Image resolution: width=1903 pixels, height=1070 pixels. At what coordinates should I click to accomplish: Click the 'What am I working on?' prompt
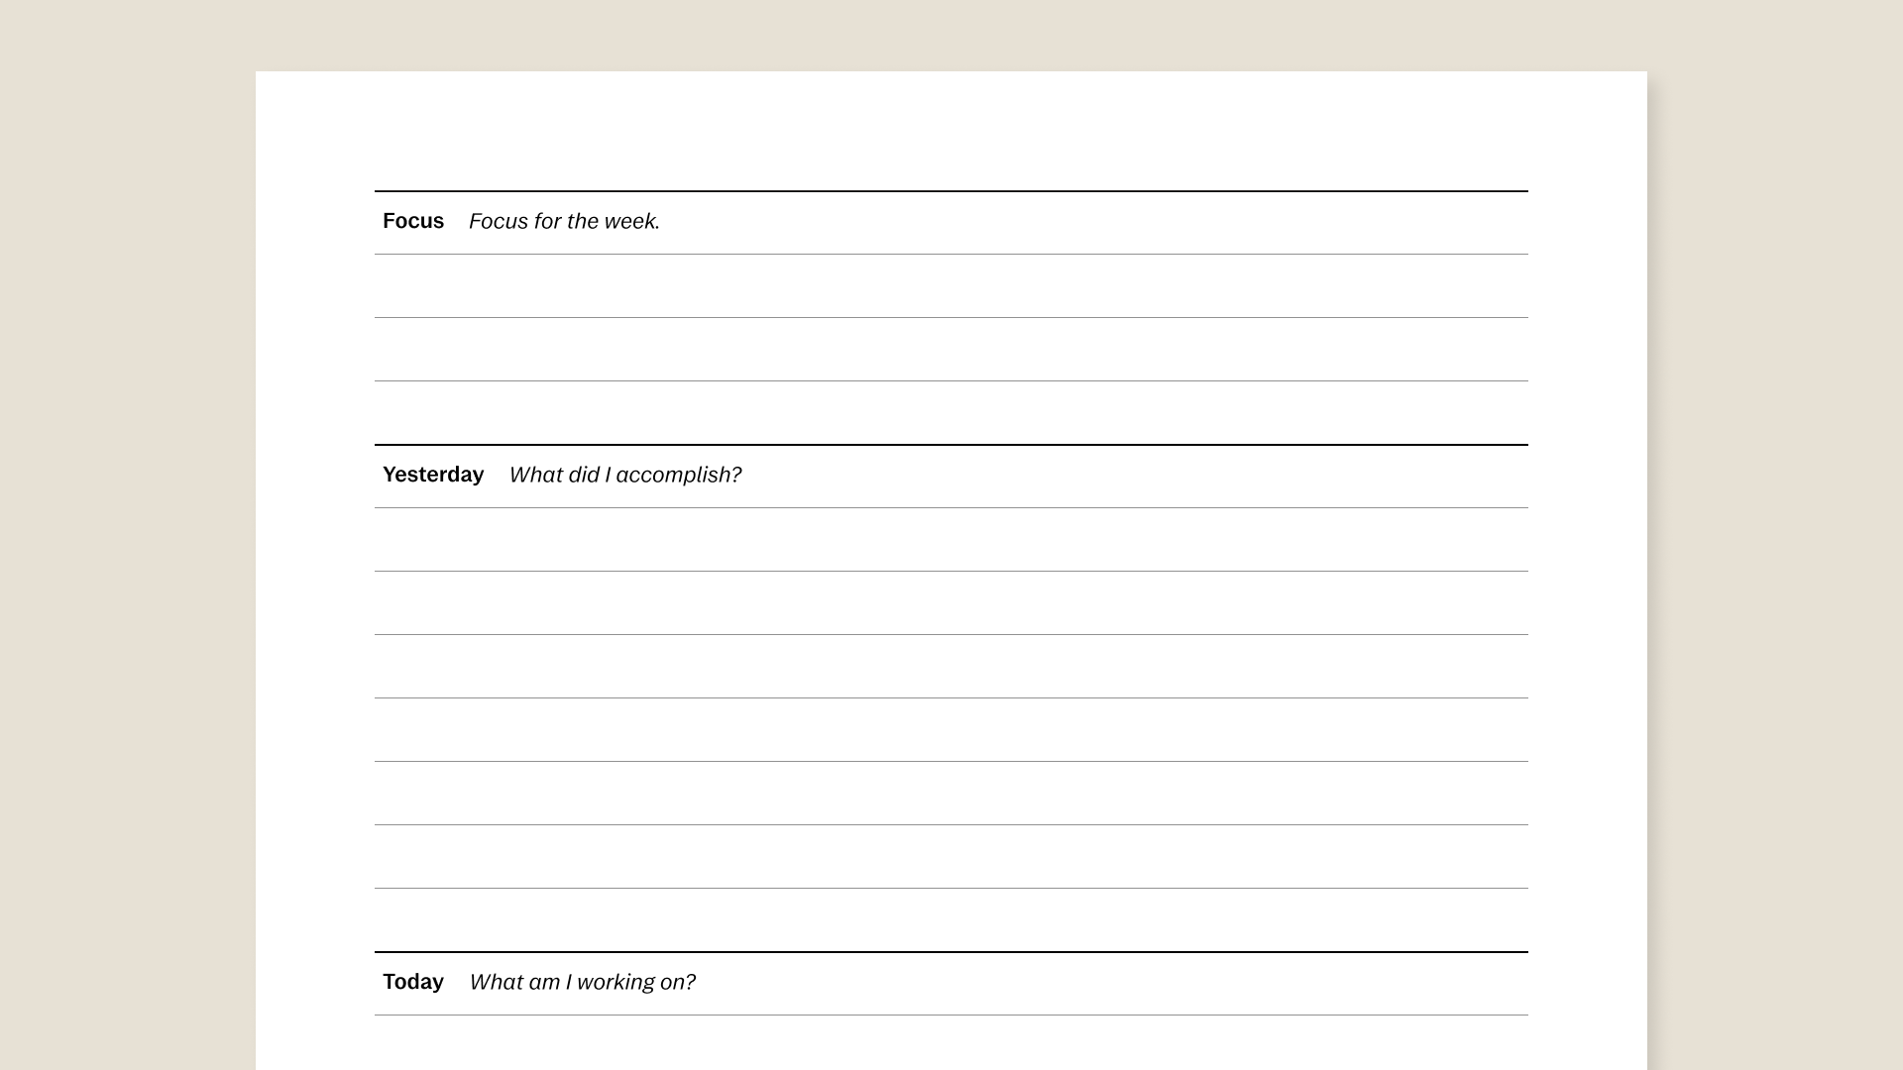tap(582, 982)
